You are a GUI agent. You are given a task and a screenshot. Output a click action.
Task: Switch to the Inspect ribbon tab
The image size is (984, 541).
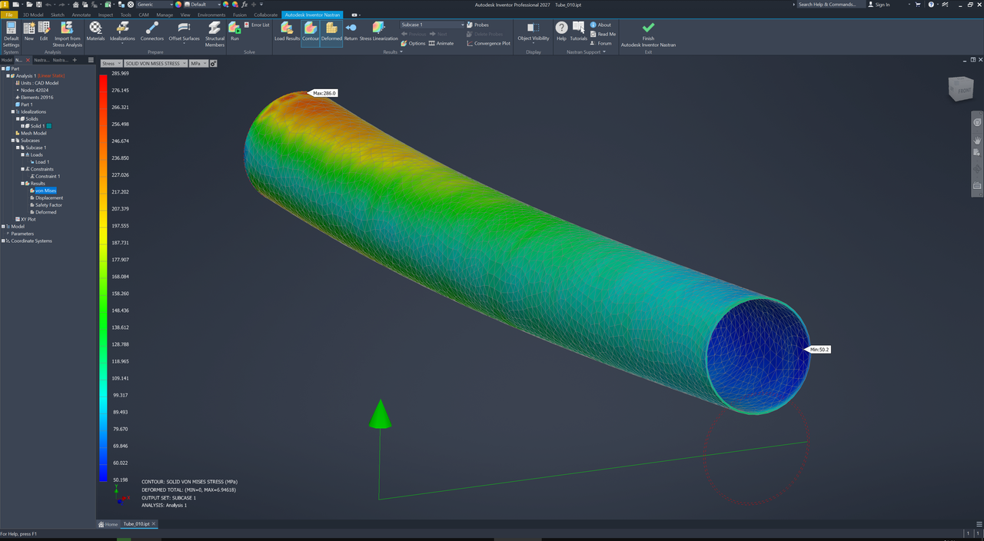tap(105, 15)
